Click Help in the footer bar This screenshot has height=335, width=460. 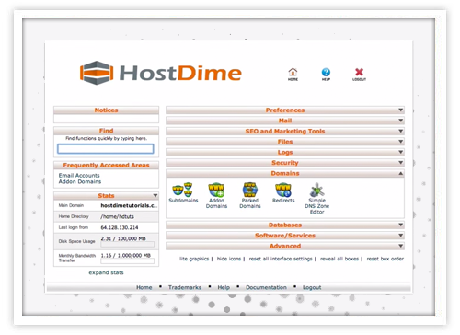(224, 287)
